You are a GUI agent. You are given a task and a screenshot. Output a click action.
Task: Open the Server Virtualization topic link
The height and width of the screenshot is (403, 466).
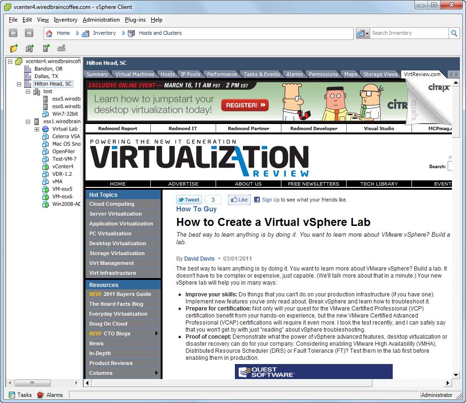pyautogui.click(x=115, y=214)
